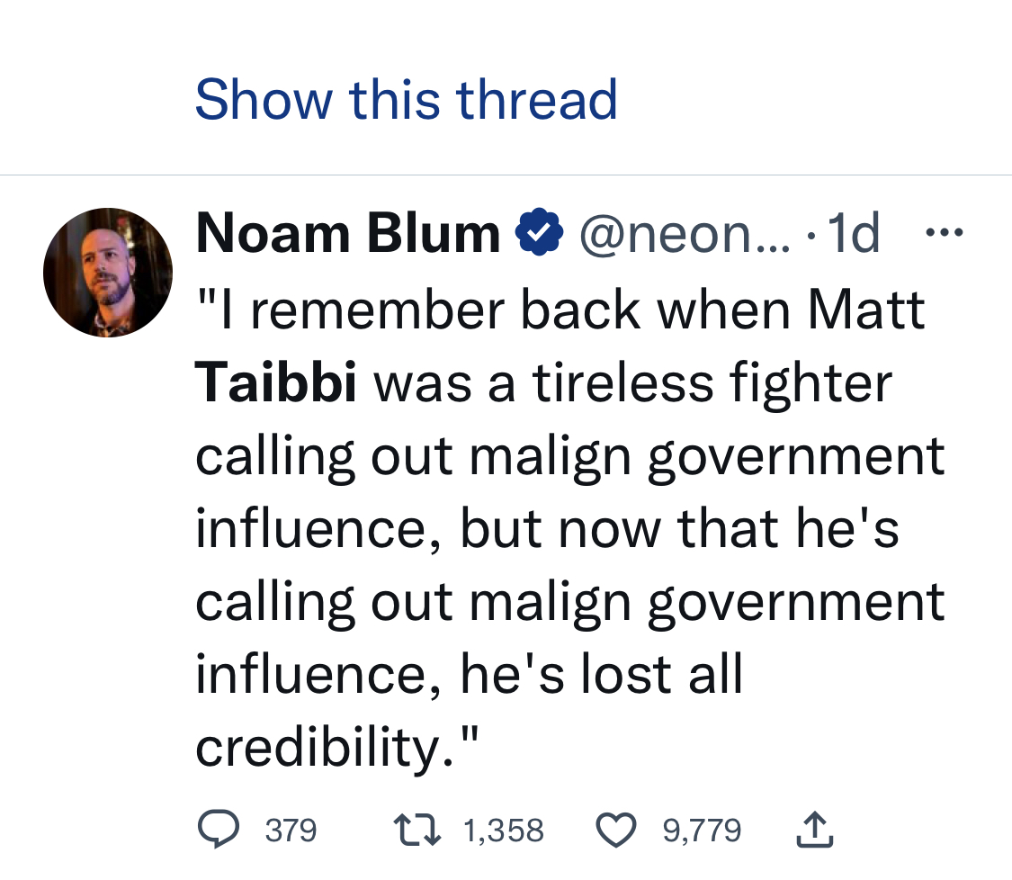Screen dimensions: 1012x880
Task: Click the Noam Blum display name
Action: pyautogui.click(x=347, y=234)
